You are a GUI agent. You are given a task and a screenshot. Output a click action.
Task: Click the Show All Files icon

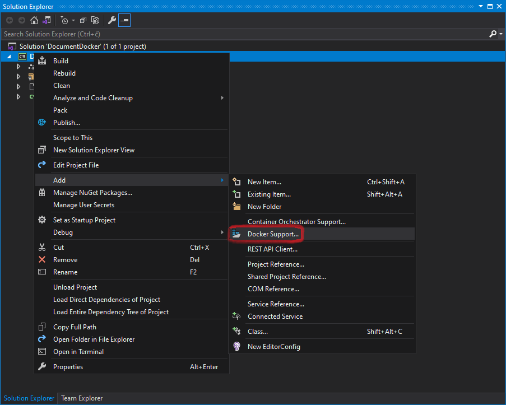click(95, 20)
